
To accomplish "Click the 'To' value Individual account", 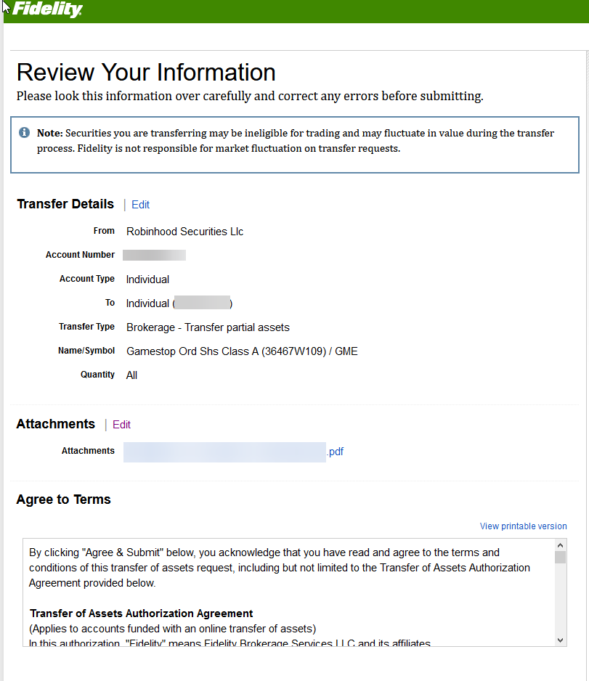I will pos(179,303).
